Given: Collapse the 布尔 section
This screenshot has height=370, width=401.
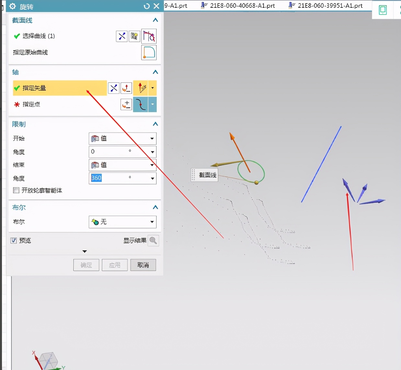Looking at the screenshot, I should [155, 207].
